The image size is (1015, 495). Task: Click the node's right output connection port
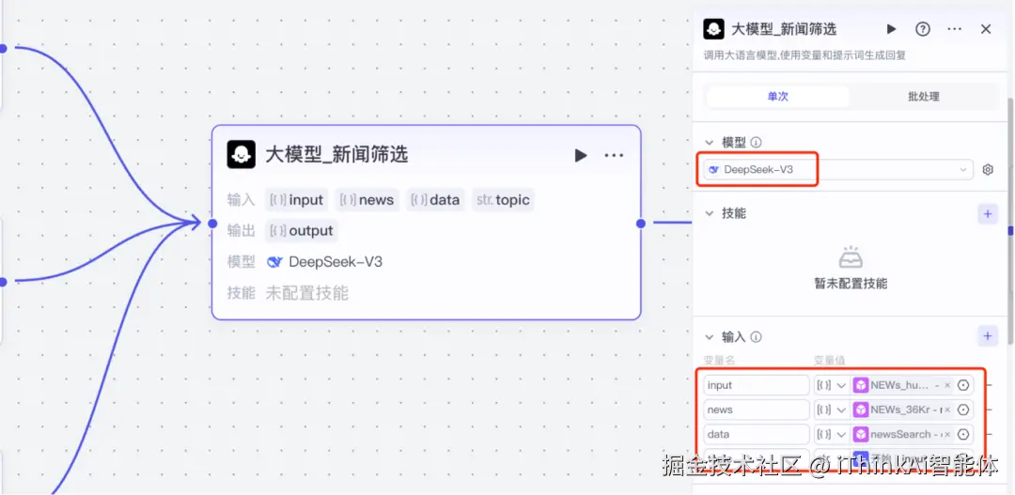(641, 224)
